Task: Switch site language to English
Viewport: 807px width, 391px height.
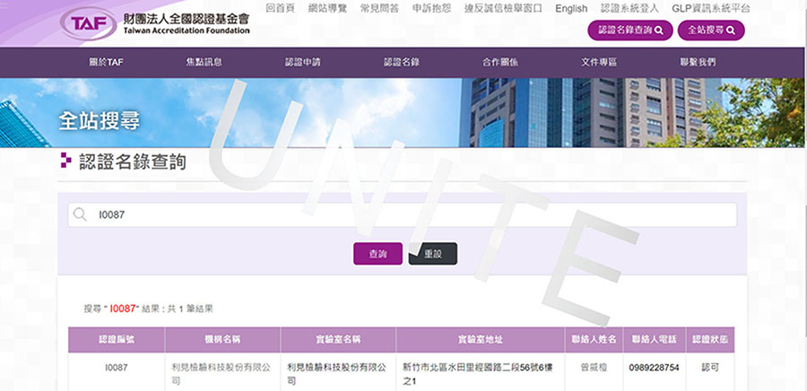Action: click(571, 8)
